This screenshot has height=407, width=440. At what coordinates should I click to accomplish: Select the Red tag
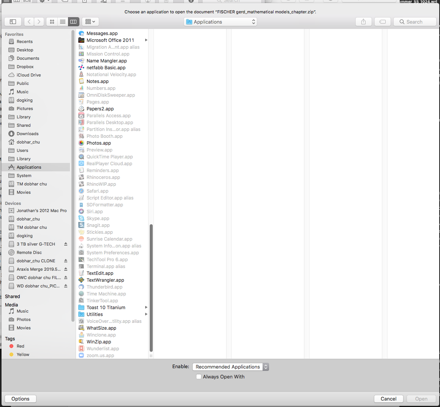coord(21,346)
